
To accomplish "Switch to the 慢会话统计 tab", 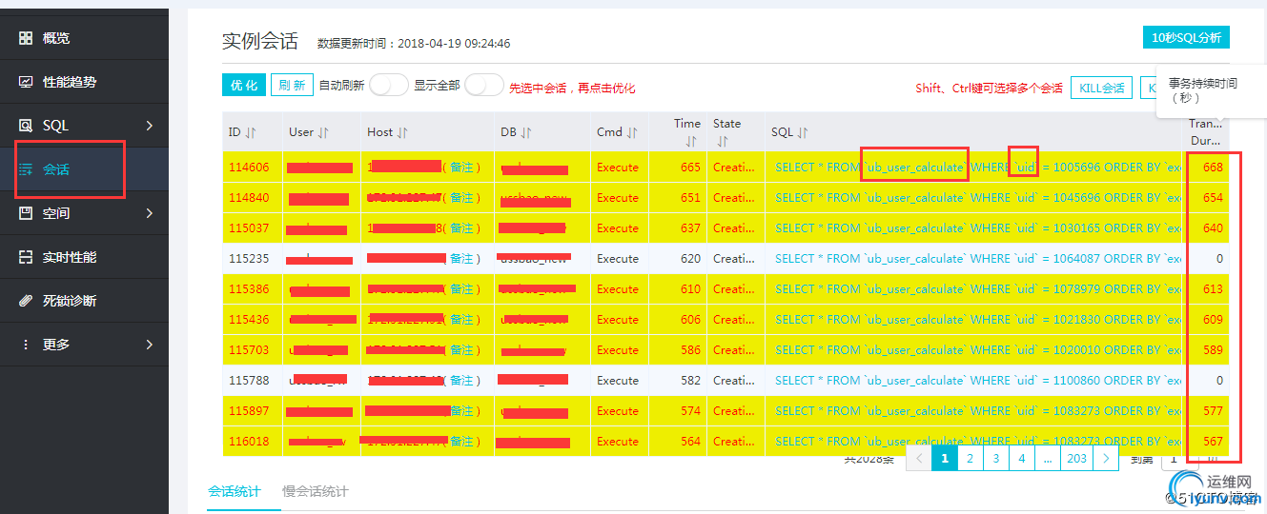I will 316,491.
